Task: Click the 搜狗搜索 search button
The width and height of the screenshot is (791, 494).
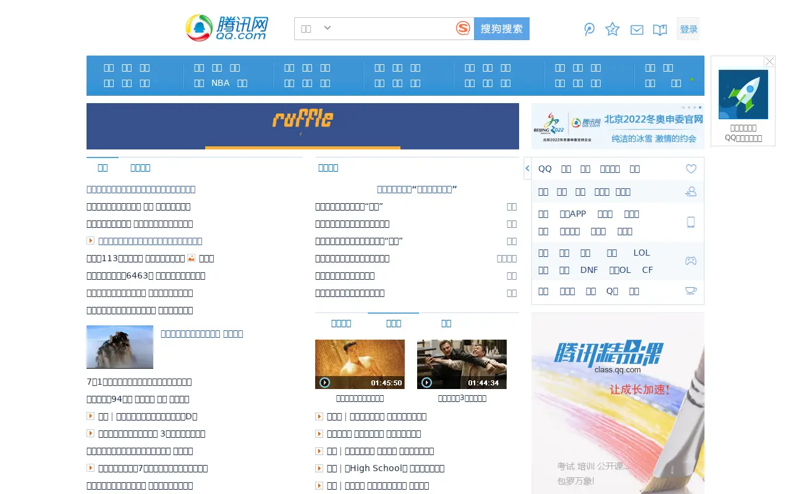Action: tap(502, 28)
